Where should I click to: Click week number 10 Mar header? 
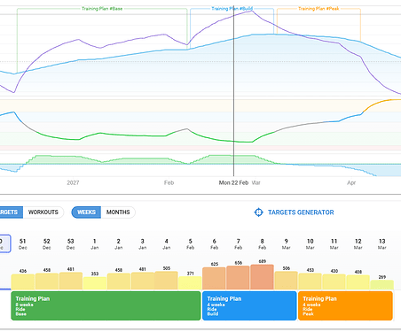click(311, 243)
